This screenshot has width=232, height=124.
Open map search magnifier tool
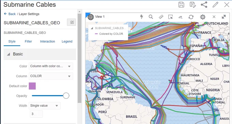coord(151,17)
